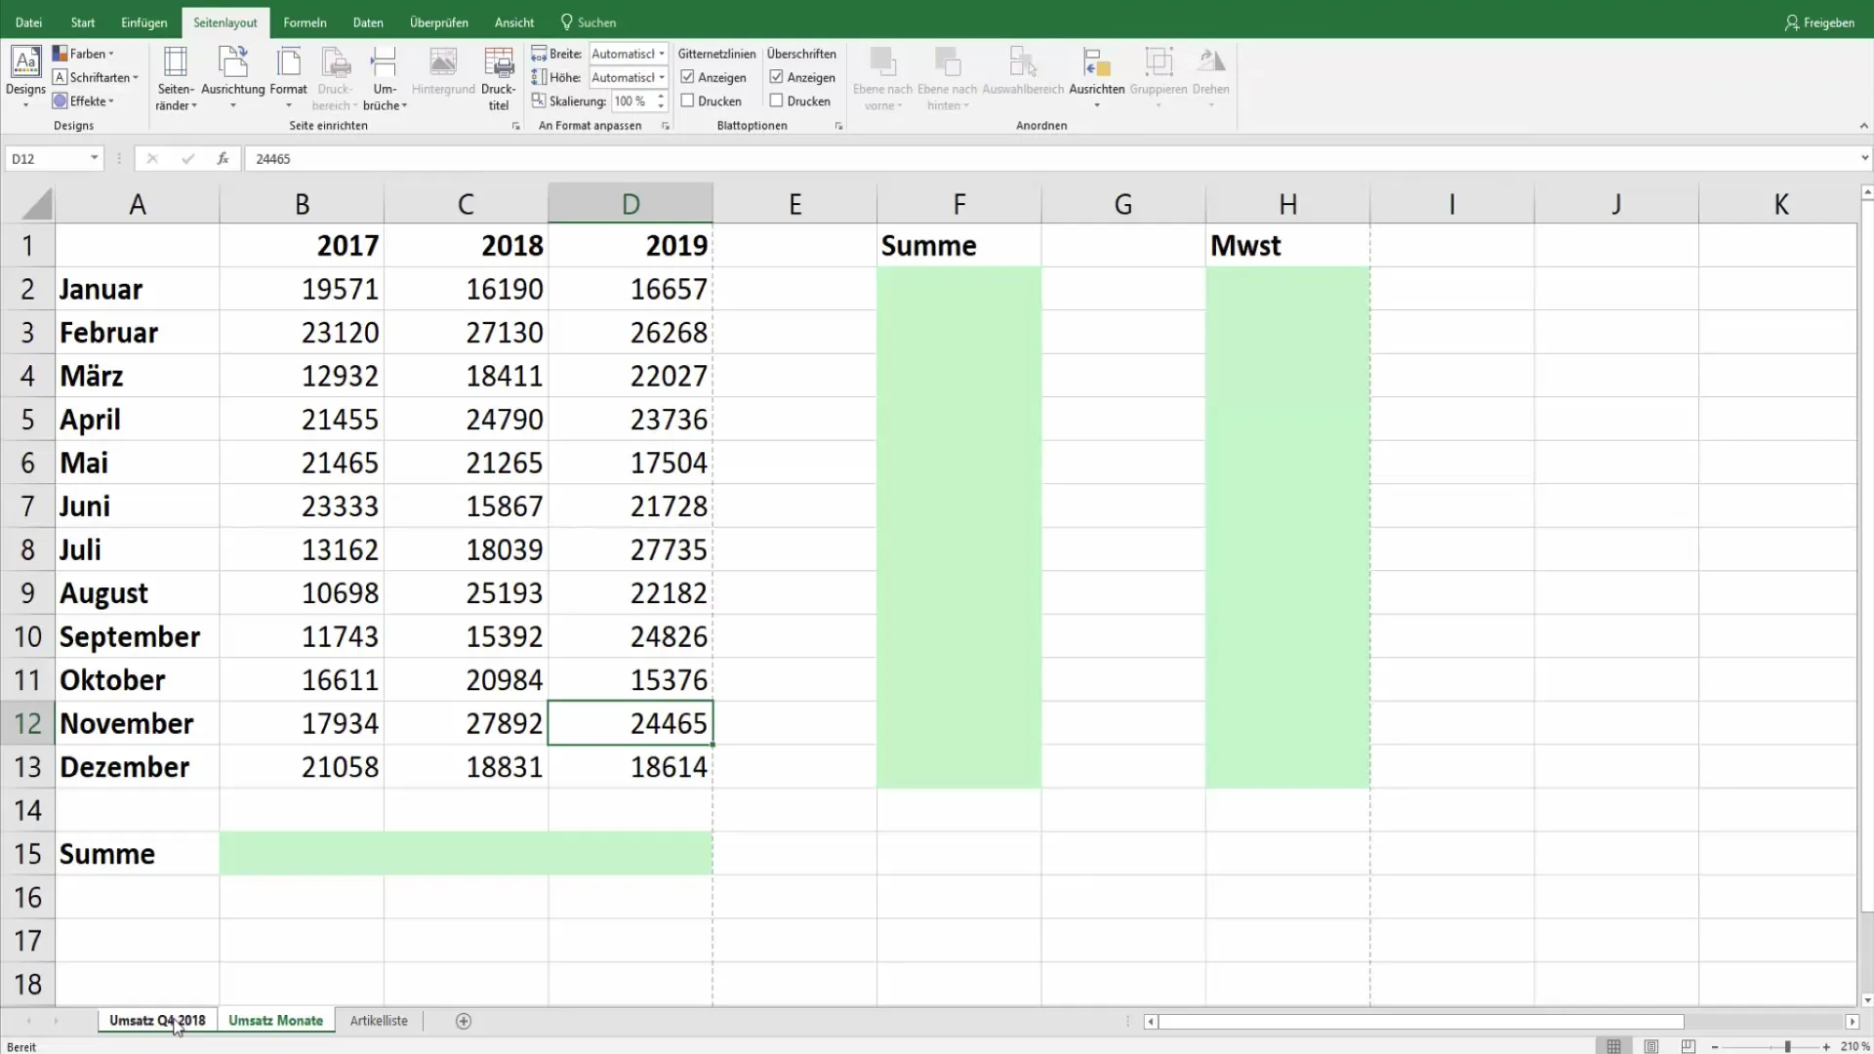Toggle Gitternetzlinien Drucken checkbox
This screenshot has height=1054, width=1874.
687,101
